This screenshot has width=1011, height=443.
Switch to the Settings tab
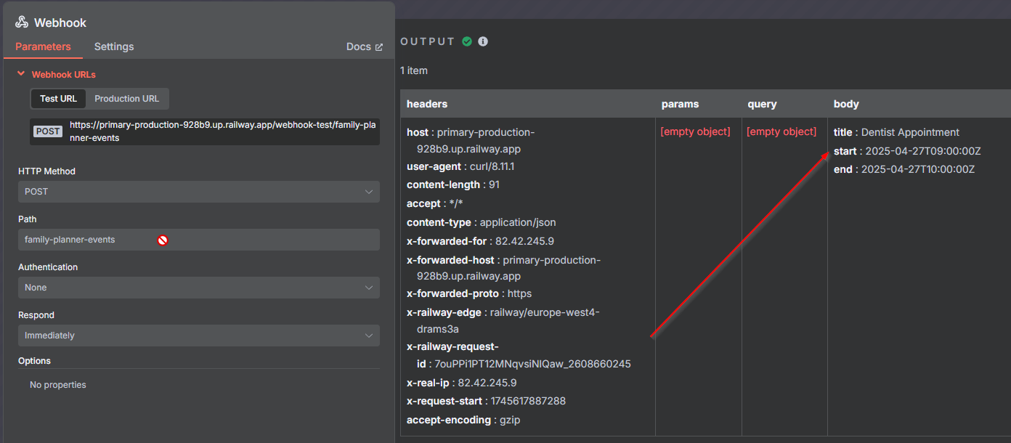[114, 46]
